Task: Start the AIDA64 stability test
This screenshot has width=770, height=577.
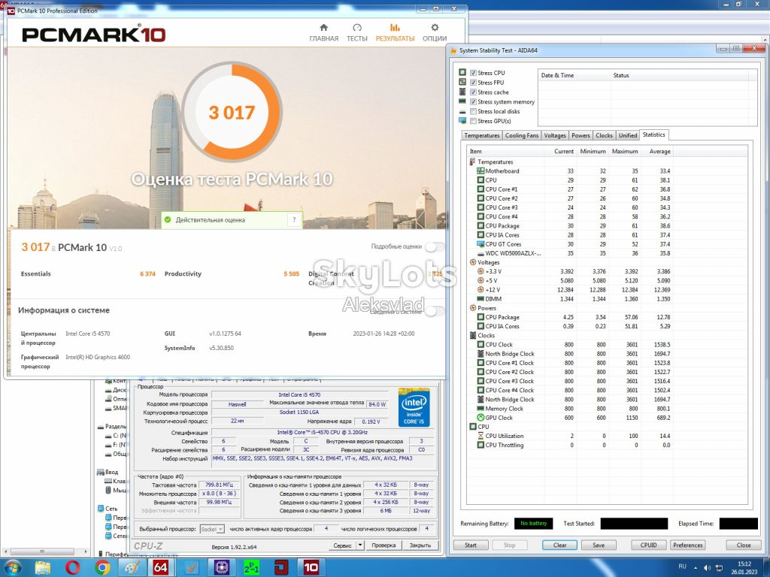Action: 471,545
